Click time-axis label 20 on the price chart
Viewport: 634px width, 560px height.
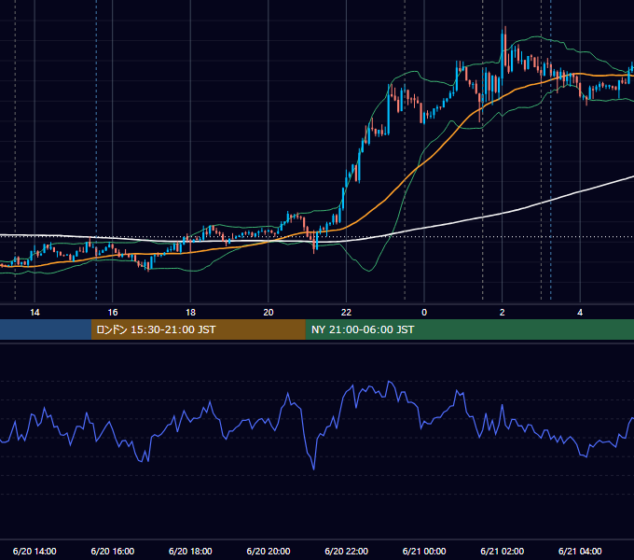pyautogui.click(x=269, y=313)
